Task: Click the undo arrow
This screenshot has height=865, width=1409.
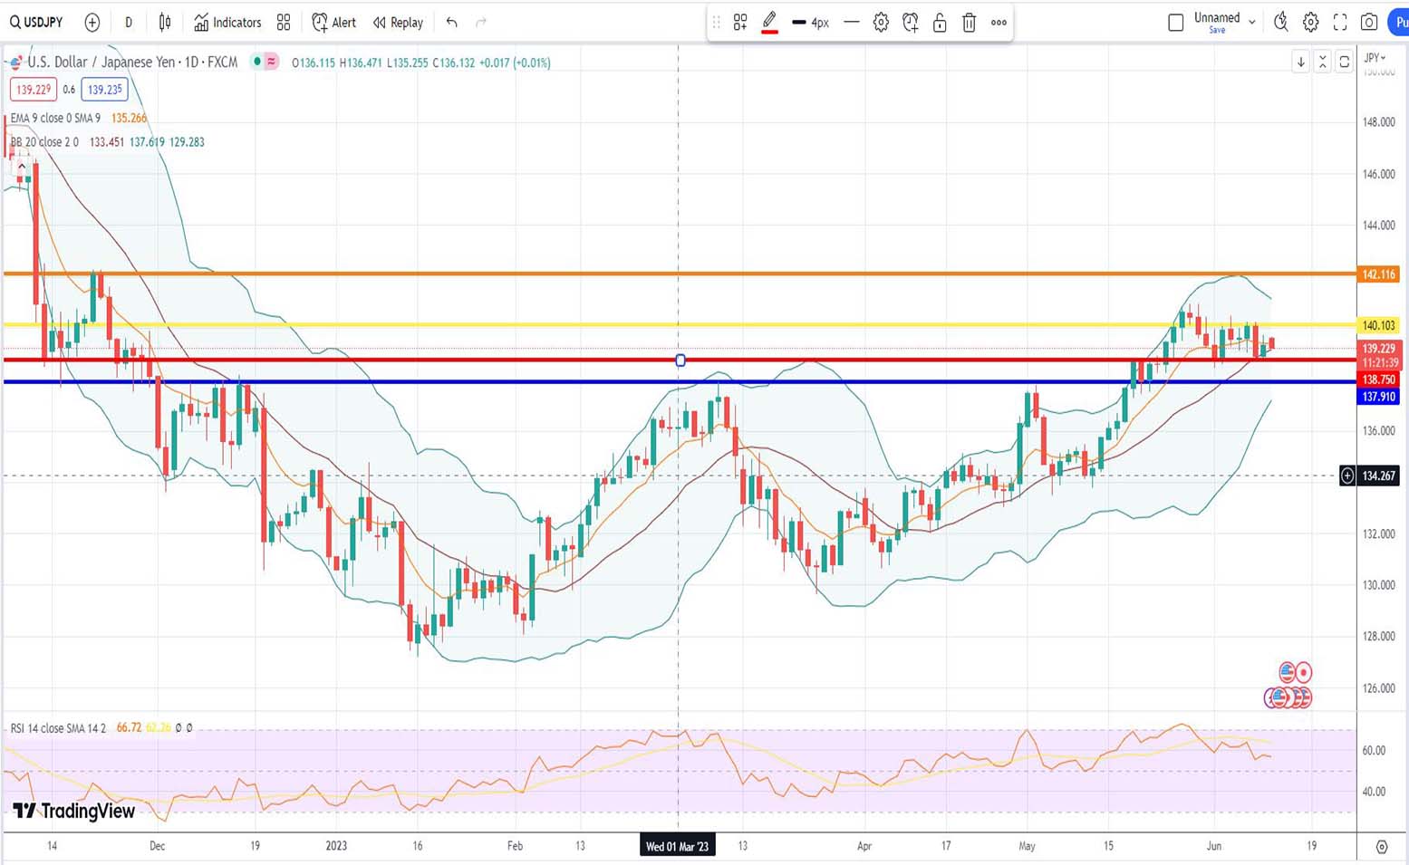Action: (x=451, y=23)
